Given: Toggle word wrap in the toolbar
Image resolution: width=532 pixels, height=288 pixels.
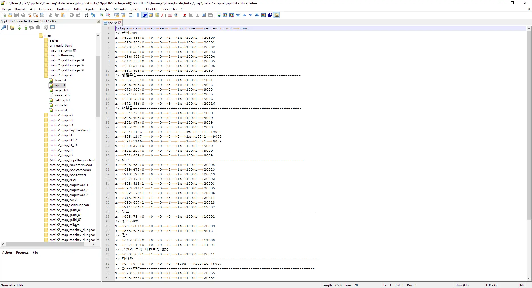Looking at the screenshot, I should click(x=132, y=15).
